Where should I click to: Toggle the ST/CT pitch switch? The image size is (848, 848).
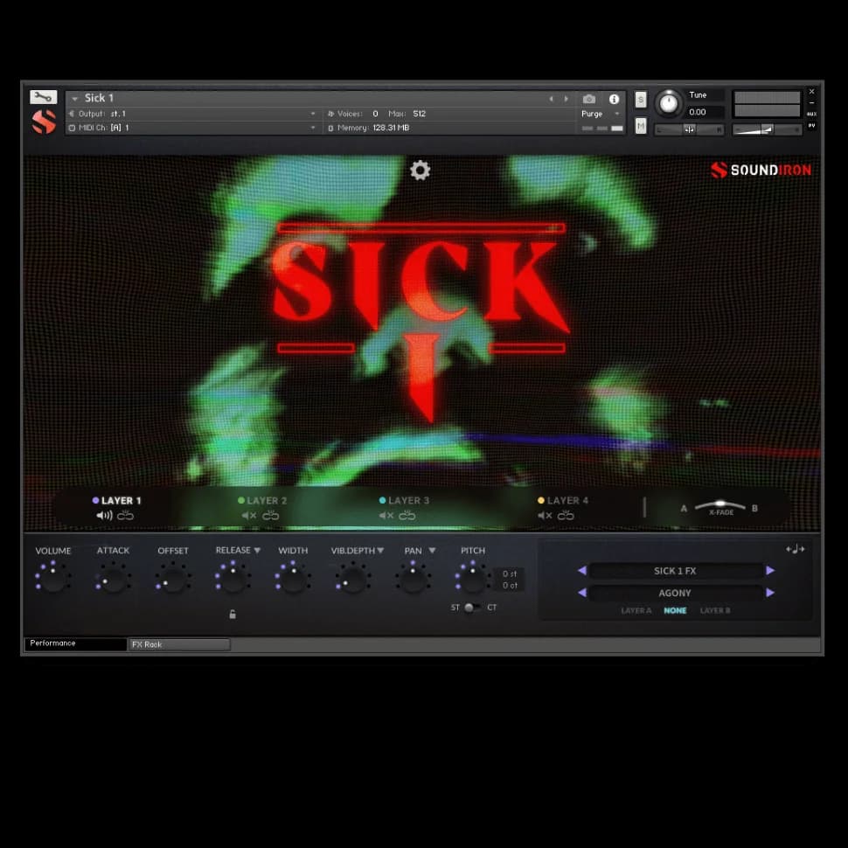pos(470,608)
